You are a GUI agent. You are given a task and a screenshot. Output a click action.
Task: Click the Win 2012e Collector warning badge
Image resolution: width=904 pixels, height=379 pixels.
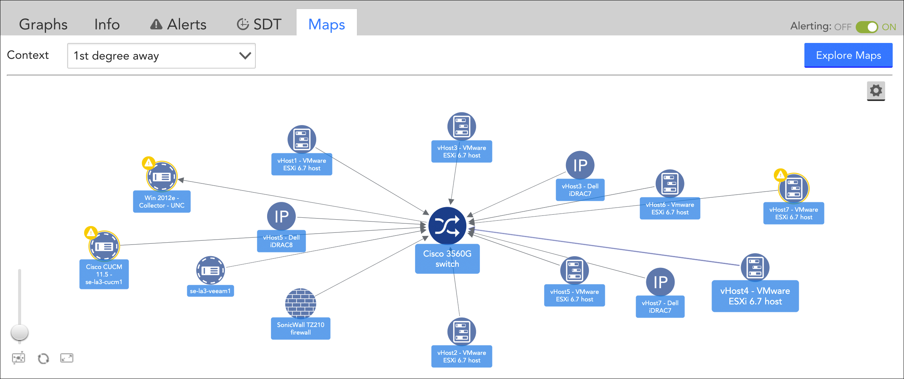tap(149, 163)
